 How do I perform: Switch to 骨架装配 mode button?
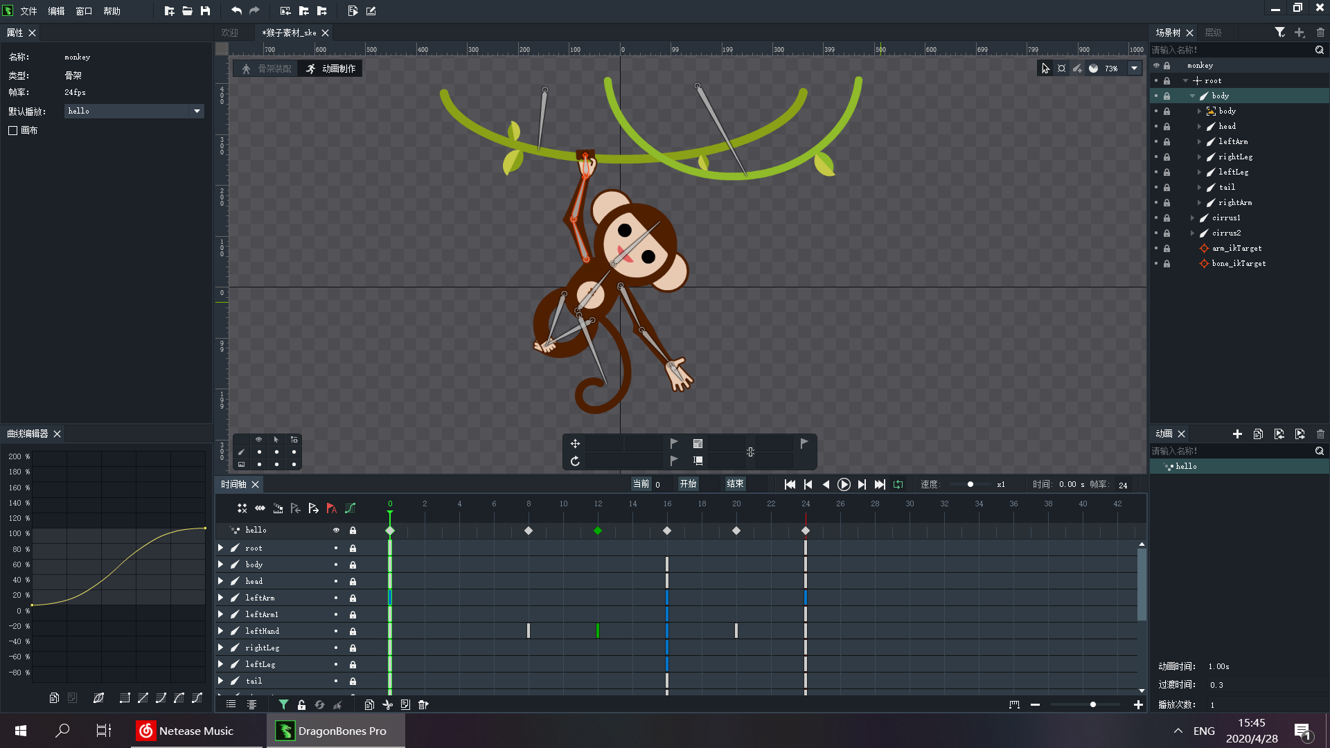coord(267,69)
